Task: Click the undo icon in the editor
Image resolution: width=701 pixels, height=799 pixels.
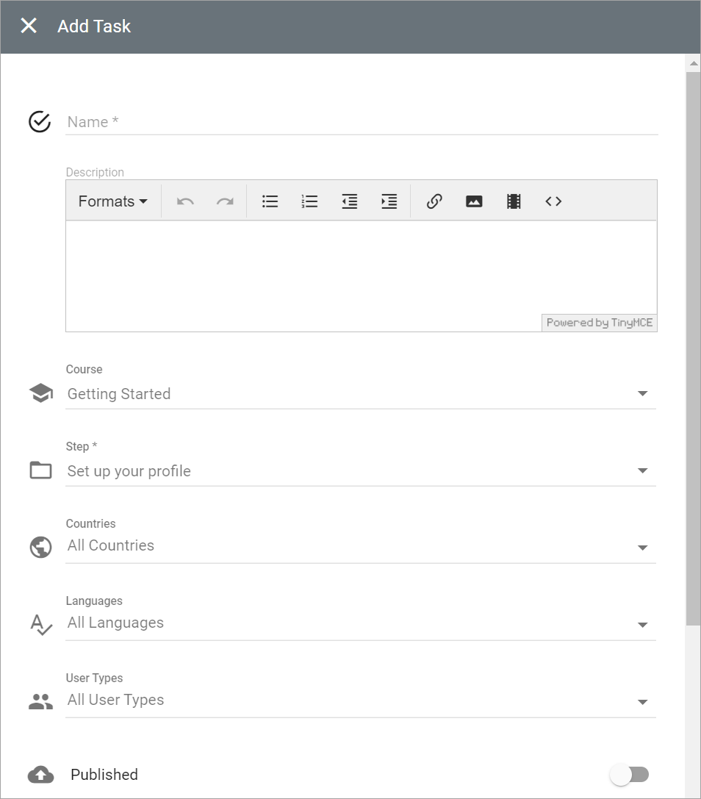Action: click(x=184, y=201)
